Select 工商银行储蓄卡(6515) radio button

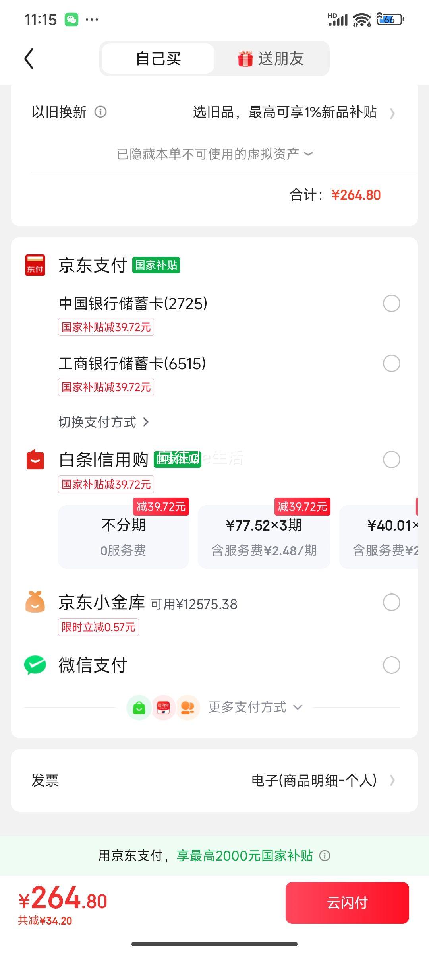point(391,363)
